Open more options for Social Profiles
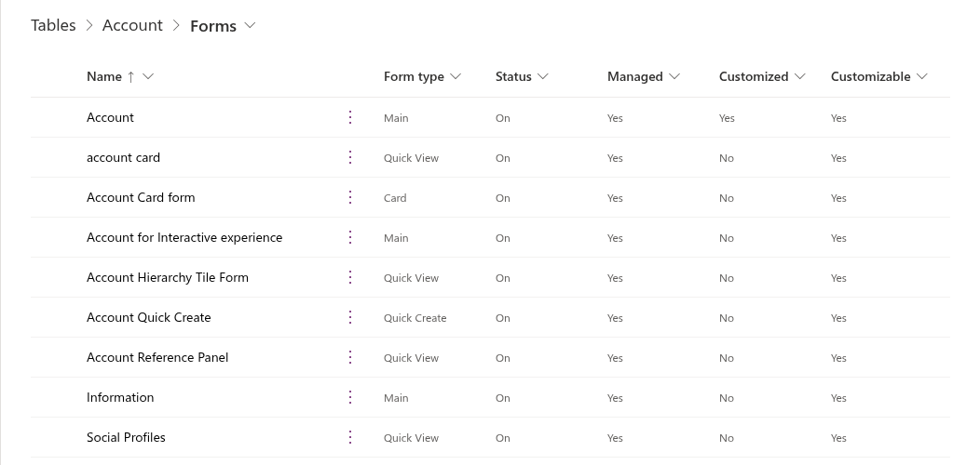The image size is (980, 465). click(350, 437)
